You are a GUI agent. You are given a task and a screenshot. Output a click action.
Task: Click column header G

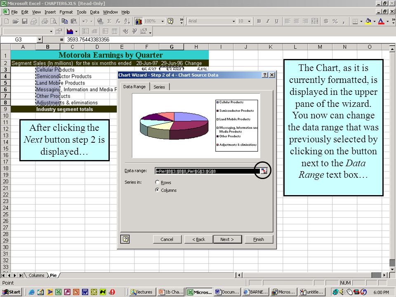[x=172, y=47]
